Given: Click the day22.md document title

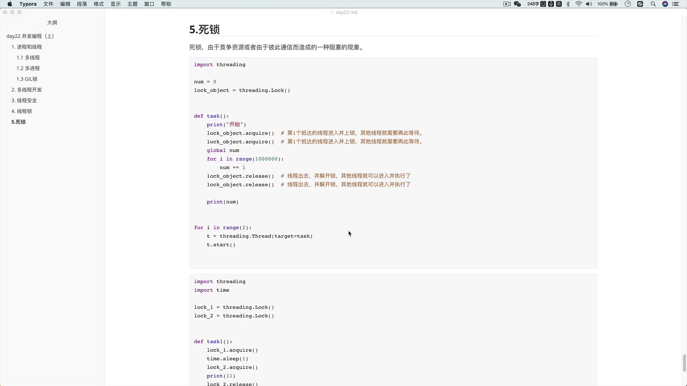Looking at the screenshot, I should point(346,12).
